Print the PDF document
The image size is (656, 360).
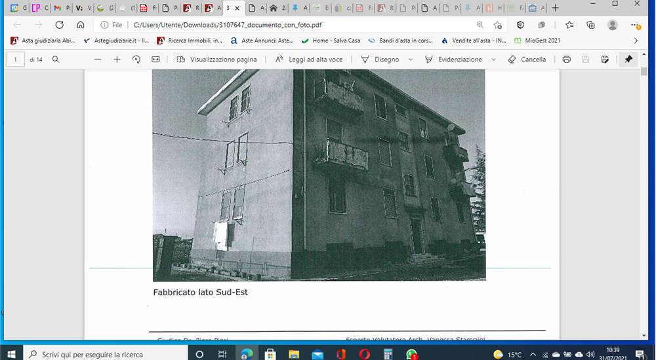567,60
